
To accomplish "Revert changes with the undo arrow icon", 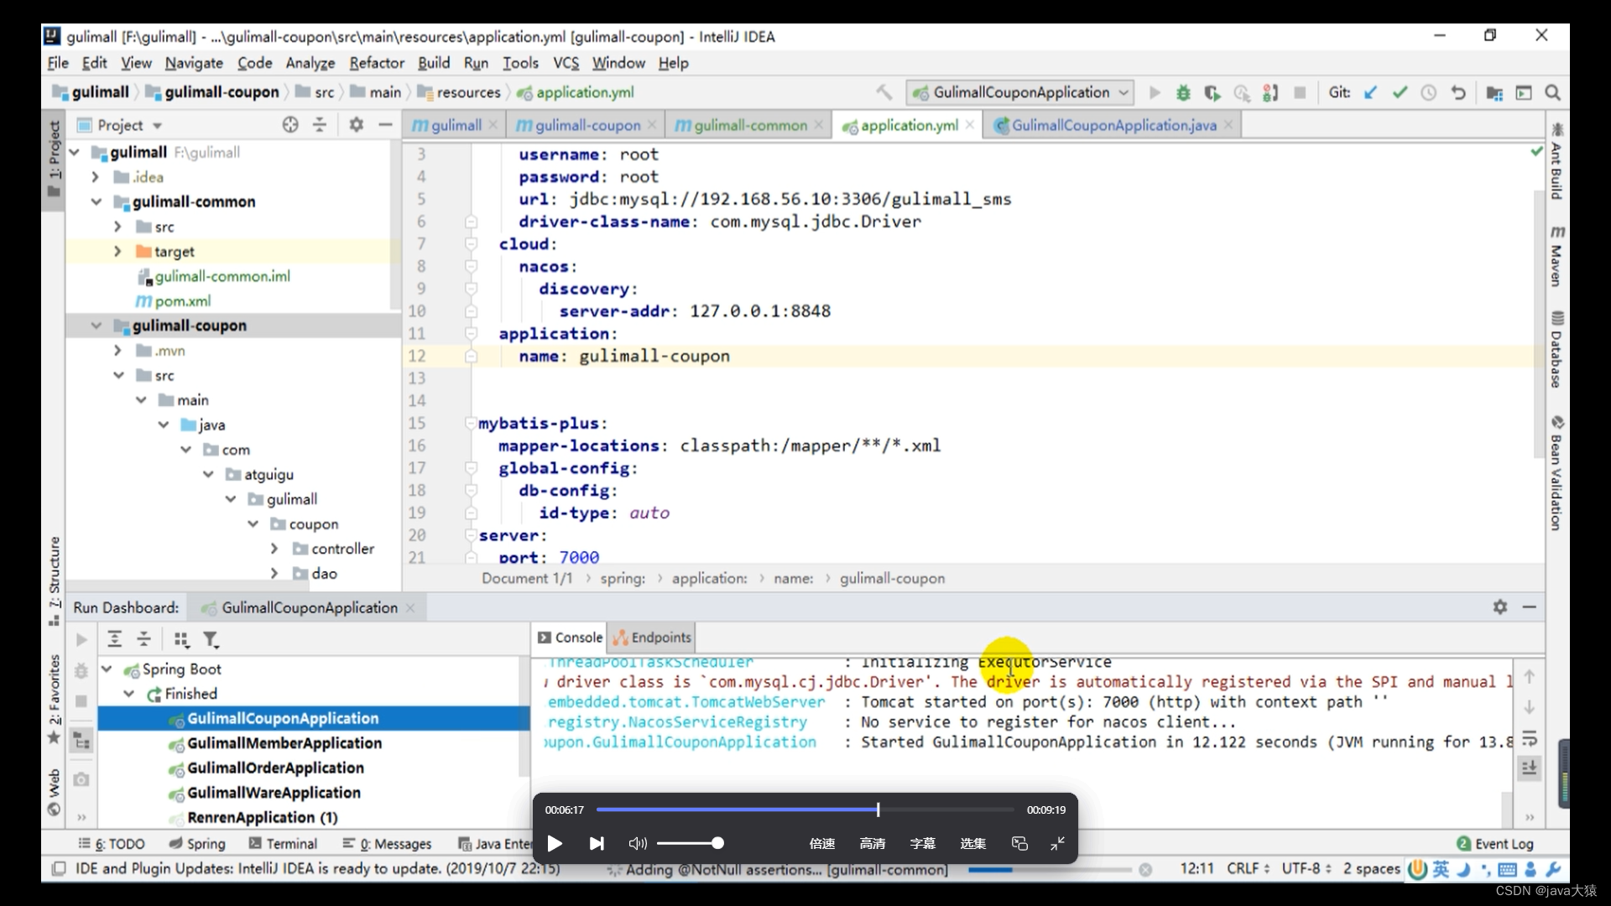I will (1458, 92).
